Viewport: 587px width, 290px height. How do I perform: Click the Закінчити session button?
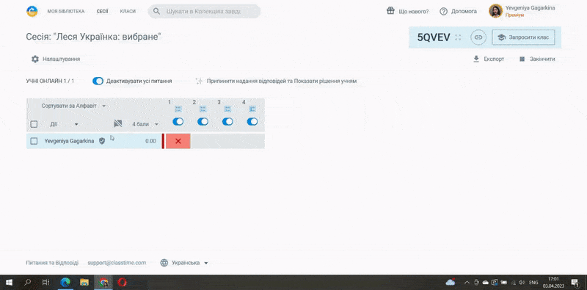point(537,59)
